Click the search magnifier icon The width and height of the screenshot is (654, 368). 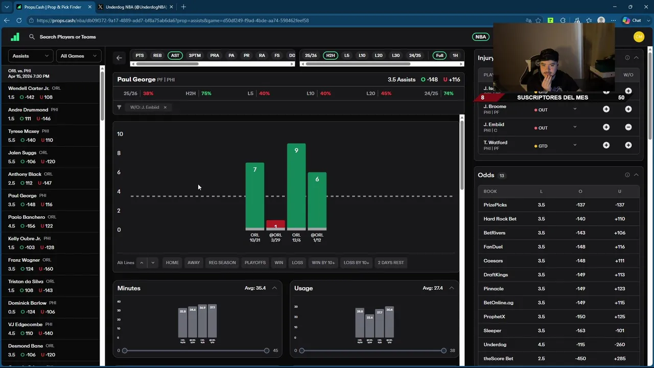point(32,37)
